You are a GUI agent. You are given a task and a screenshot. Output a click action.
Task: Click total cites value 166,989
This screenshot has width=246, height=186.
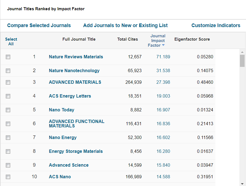tap(134, 177)
